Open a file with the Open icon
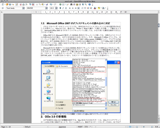The image size is (160, 128). (x=7, y=4)
